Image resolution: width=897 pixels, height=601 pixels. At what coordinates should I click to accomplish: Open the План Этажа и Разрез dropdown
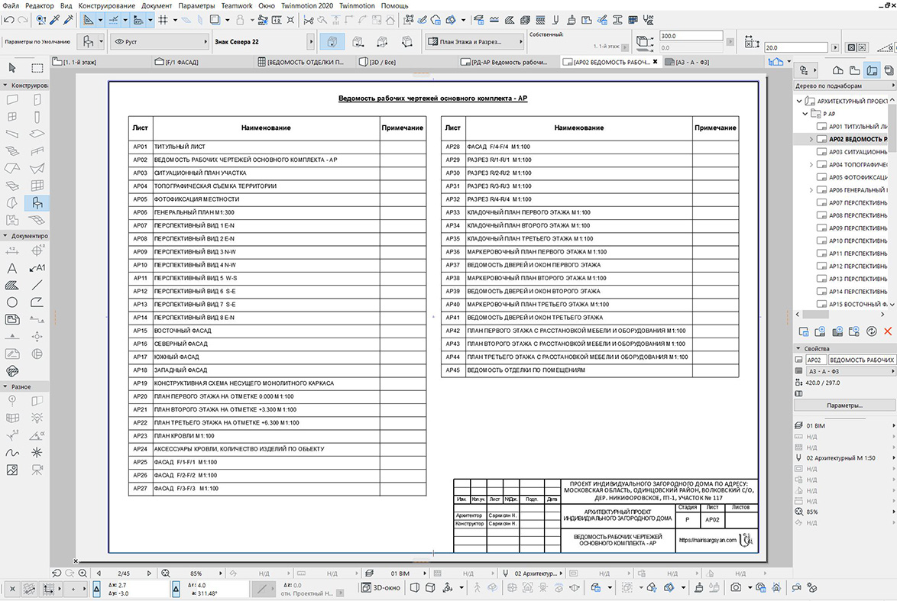(x=474, y=42)
